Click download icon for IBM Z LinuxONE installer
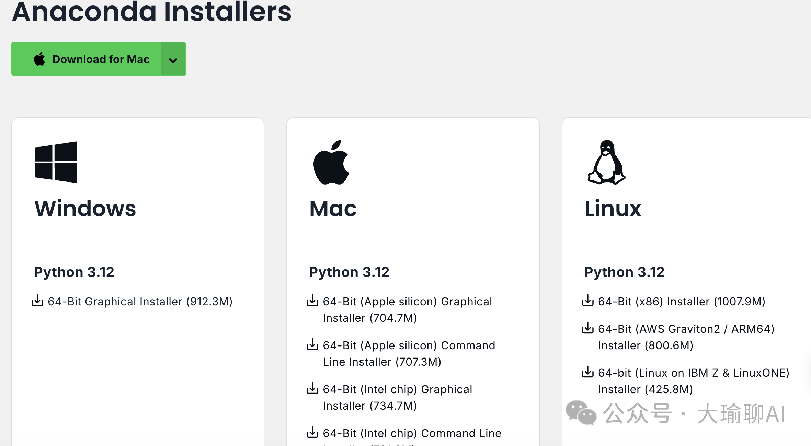The height and width of the screenshot is (446, 811). [587, 372]
